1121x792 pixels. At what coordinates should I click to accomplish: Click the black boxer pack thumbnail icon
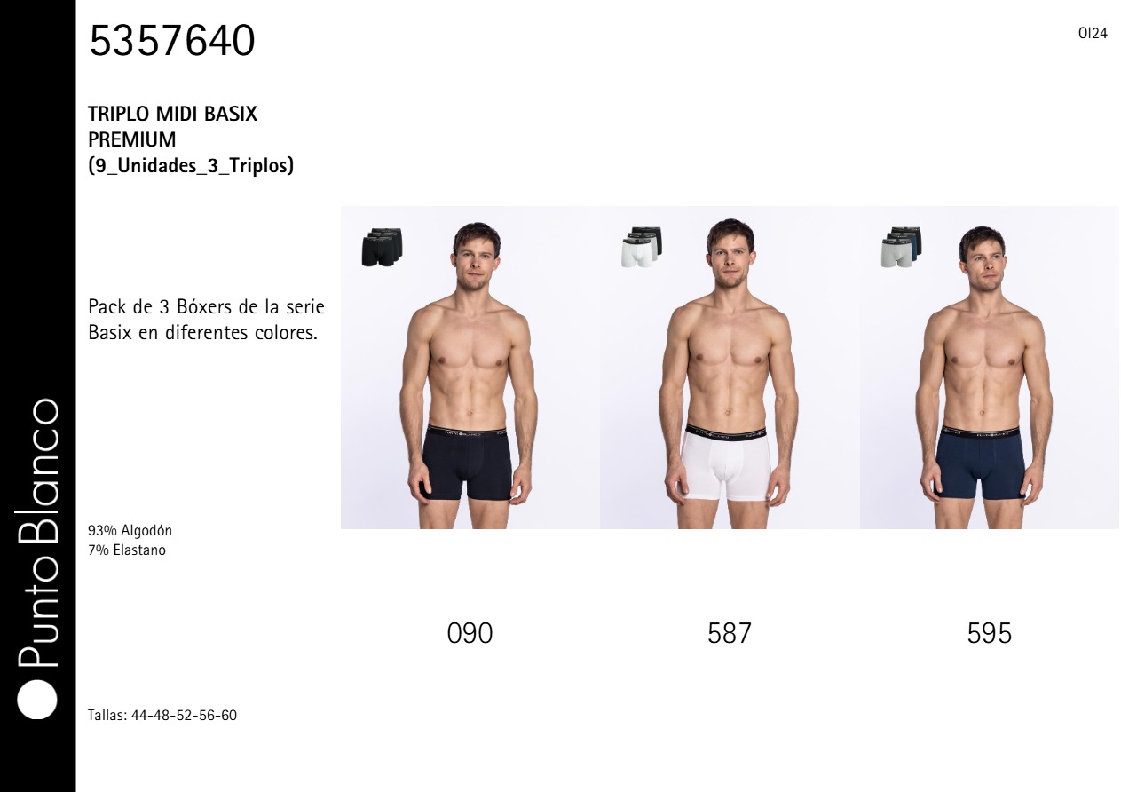click(x=382, y=247)
